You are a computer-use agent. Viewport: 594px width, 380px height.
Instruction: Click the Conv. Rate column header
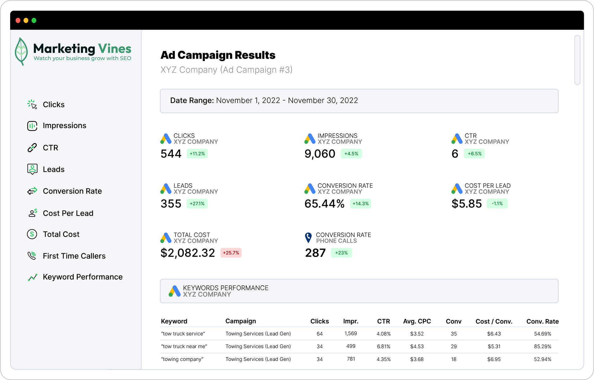click(542, 321)
